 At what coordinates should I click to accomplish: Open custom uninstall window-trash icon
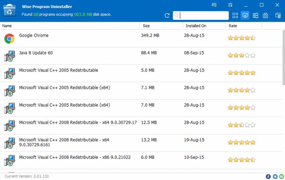point(278,16)
